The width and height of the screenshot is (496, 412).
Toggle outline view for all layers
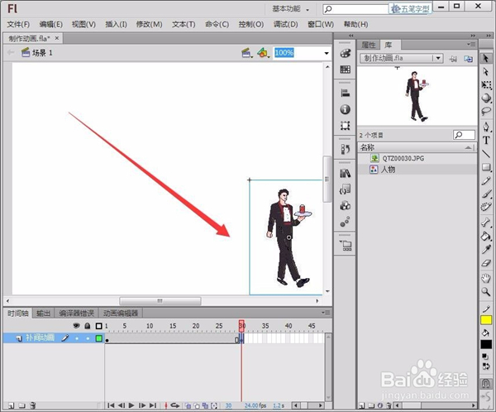98,326
